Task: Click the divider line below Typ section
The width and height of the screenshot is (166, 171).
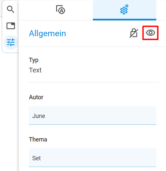Action: [94, 82]
